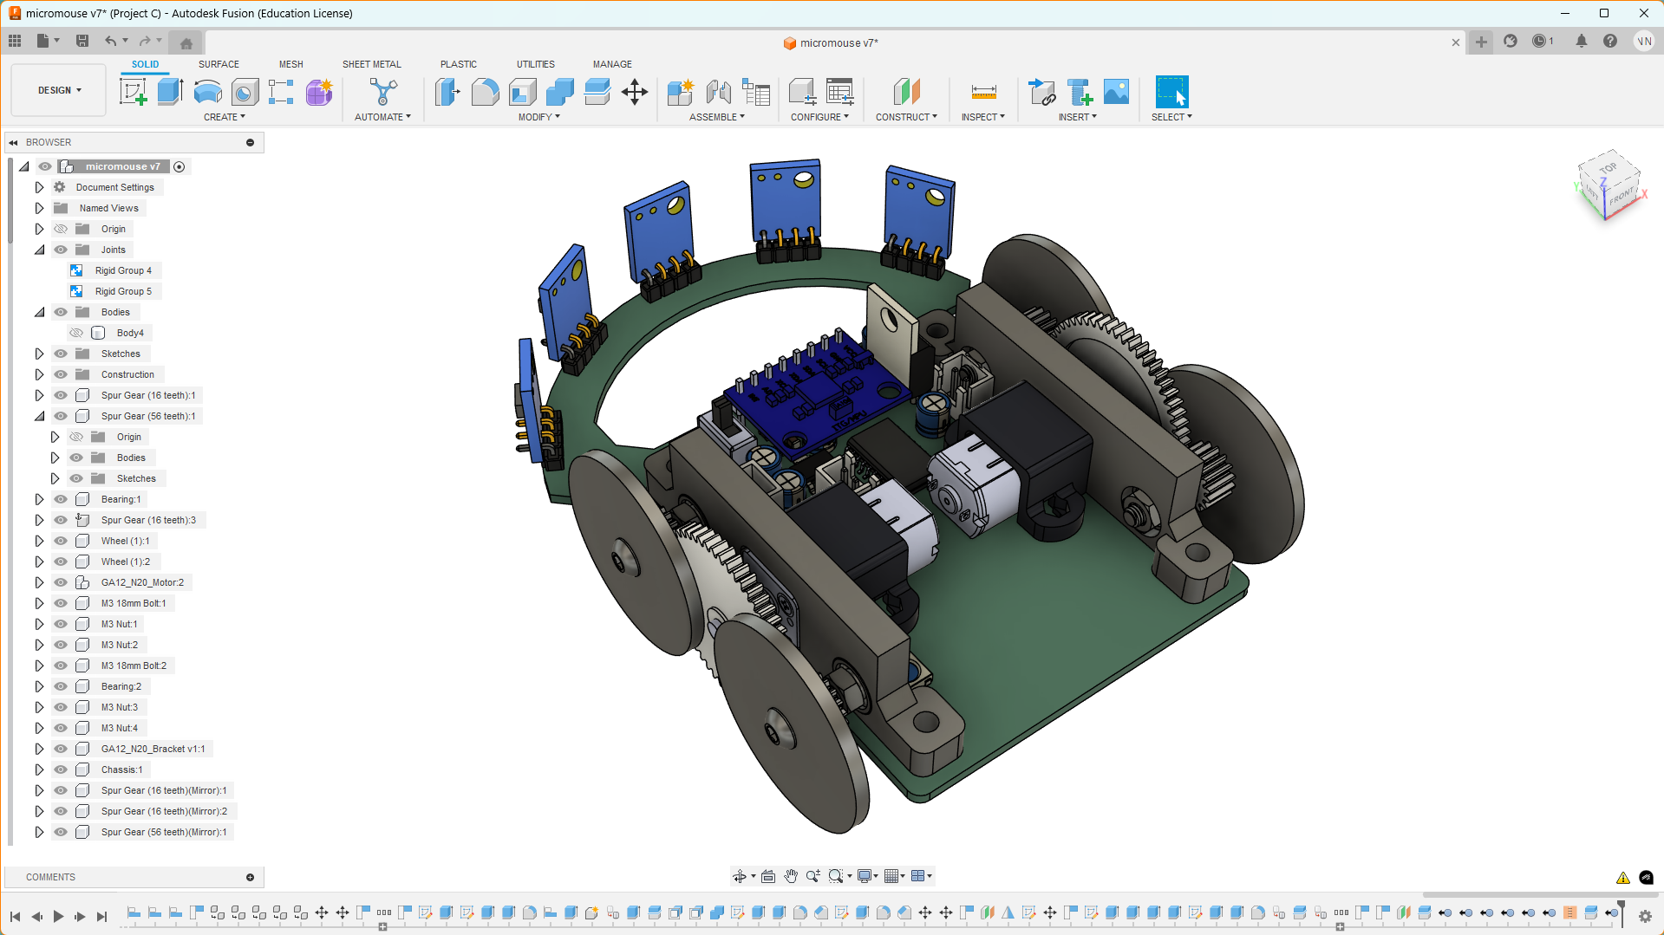This screenshot has width=1664, height=935.
Task: Hide the Chassis:1 component
Action: click(61, 769)
